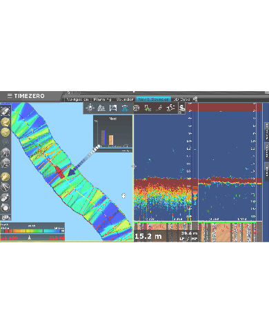Screen dimensions: 269x334
Task: Click the 15.2 m depth readout
Action: pos(148,236)
